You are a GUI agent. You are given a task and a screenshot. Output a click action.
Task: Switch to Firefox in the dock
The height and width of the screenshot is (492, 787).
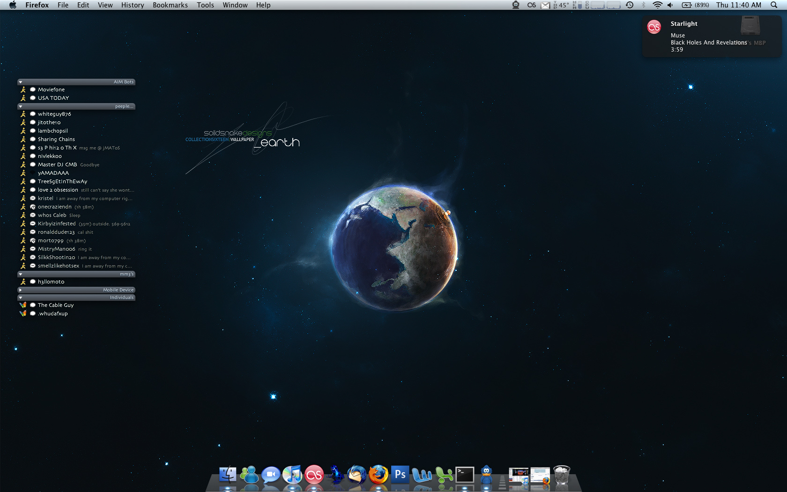pos(379,475)
